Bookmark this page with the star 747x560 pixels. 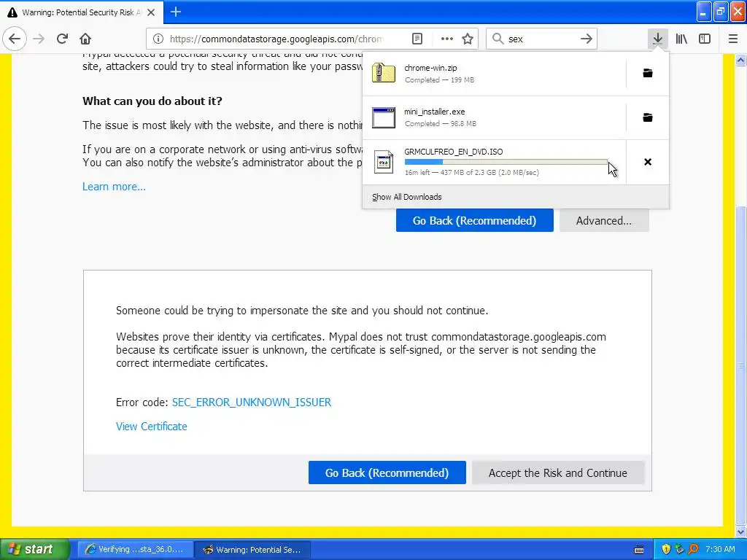pos(468,39)
